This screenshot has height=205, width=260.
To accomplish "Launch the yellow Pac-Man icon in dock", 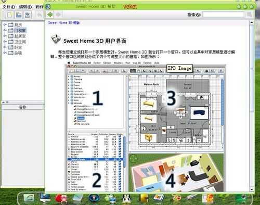I will click(144, 198).
